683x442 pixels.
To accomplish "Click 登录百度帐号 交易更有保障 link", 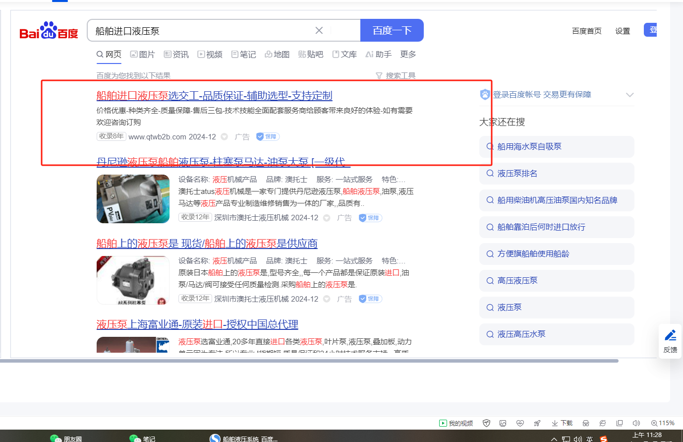I will [542, 95].
